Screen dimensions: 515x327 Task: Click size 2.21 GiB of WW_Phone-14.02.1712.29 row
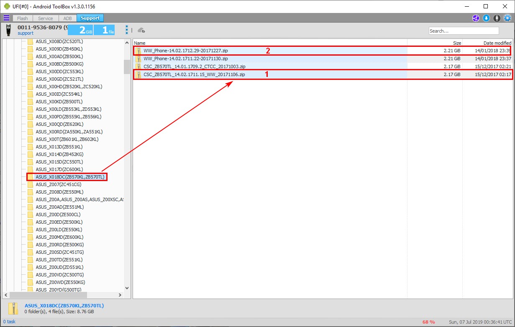coord(452,51)
